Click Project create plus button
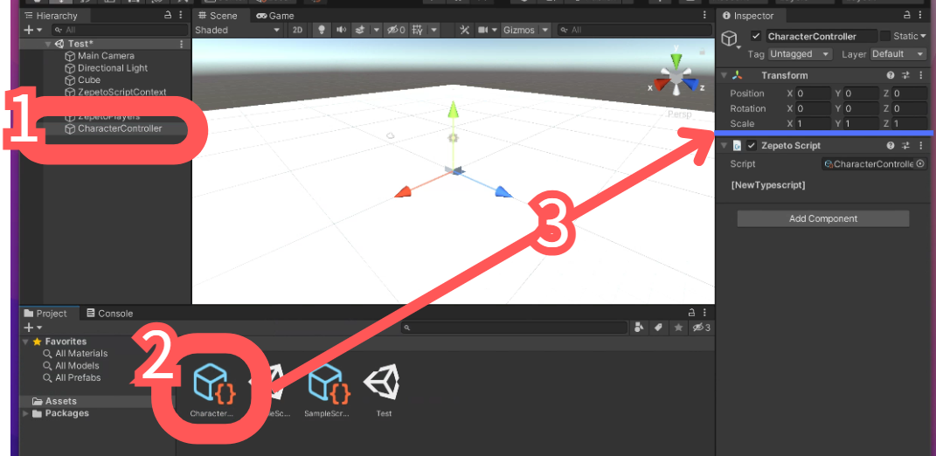This screenshot has width=936, height=456. click(29, 328)
